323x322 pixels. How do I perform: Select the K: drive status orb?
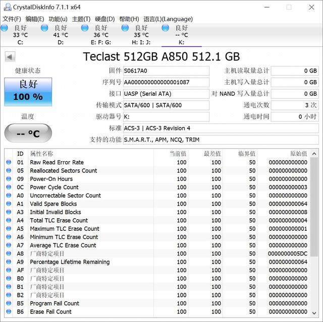coord(166,28)
